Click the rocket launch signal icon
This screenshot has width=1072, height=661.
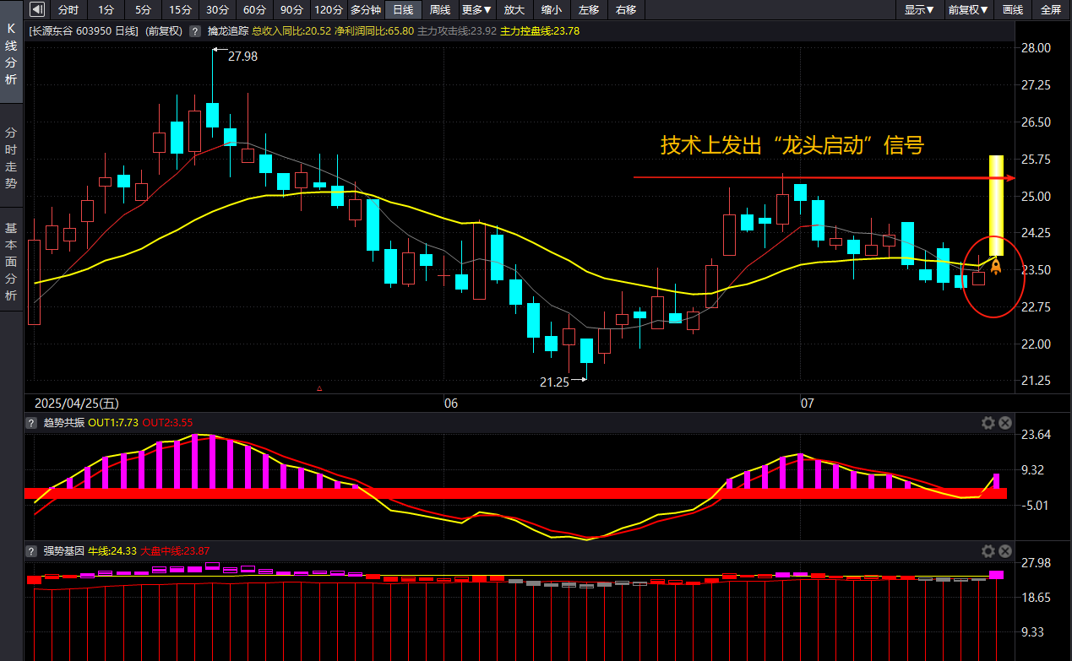996,267
